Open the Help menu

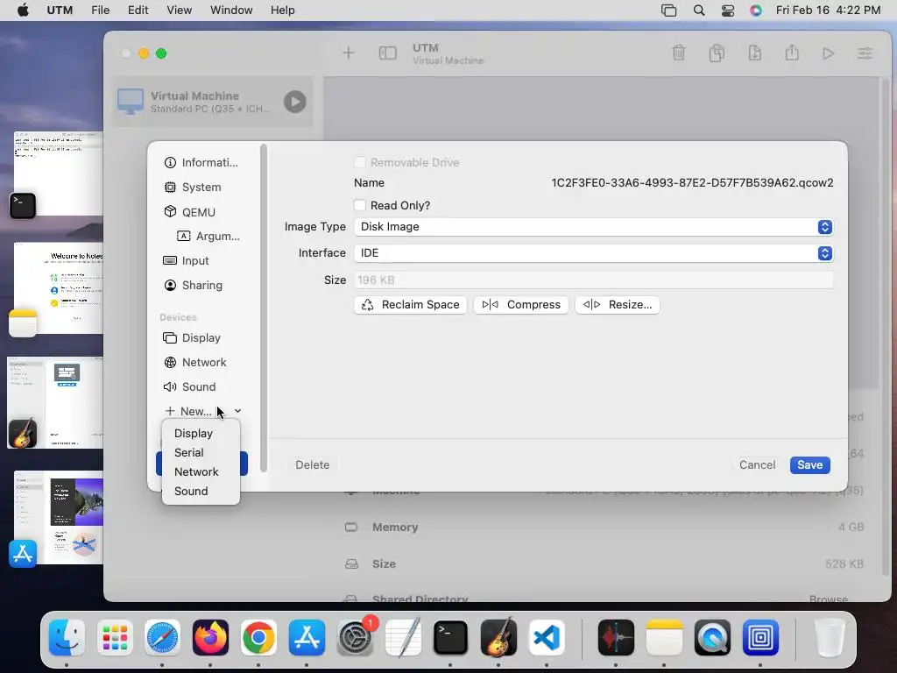pyautogui.click(x=283, y=11)
